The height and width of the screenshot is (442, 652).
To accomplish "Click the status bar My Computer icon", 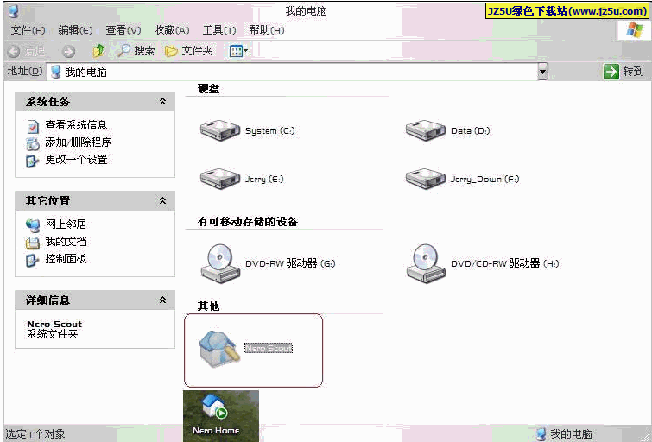I will pyautogui.click(x=541, y=434).
